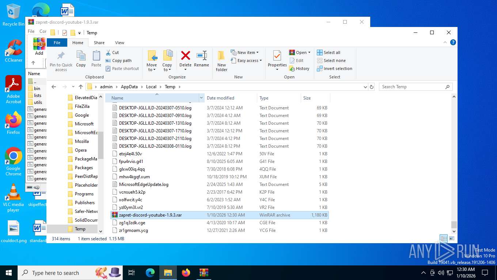Expand the Open button dropdown arrow

[309, 52]
